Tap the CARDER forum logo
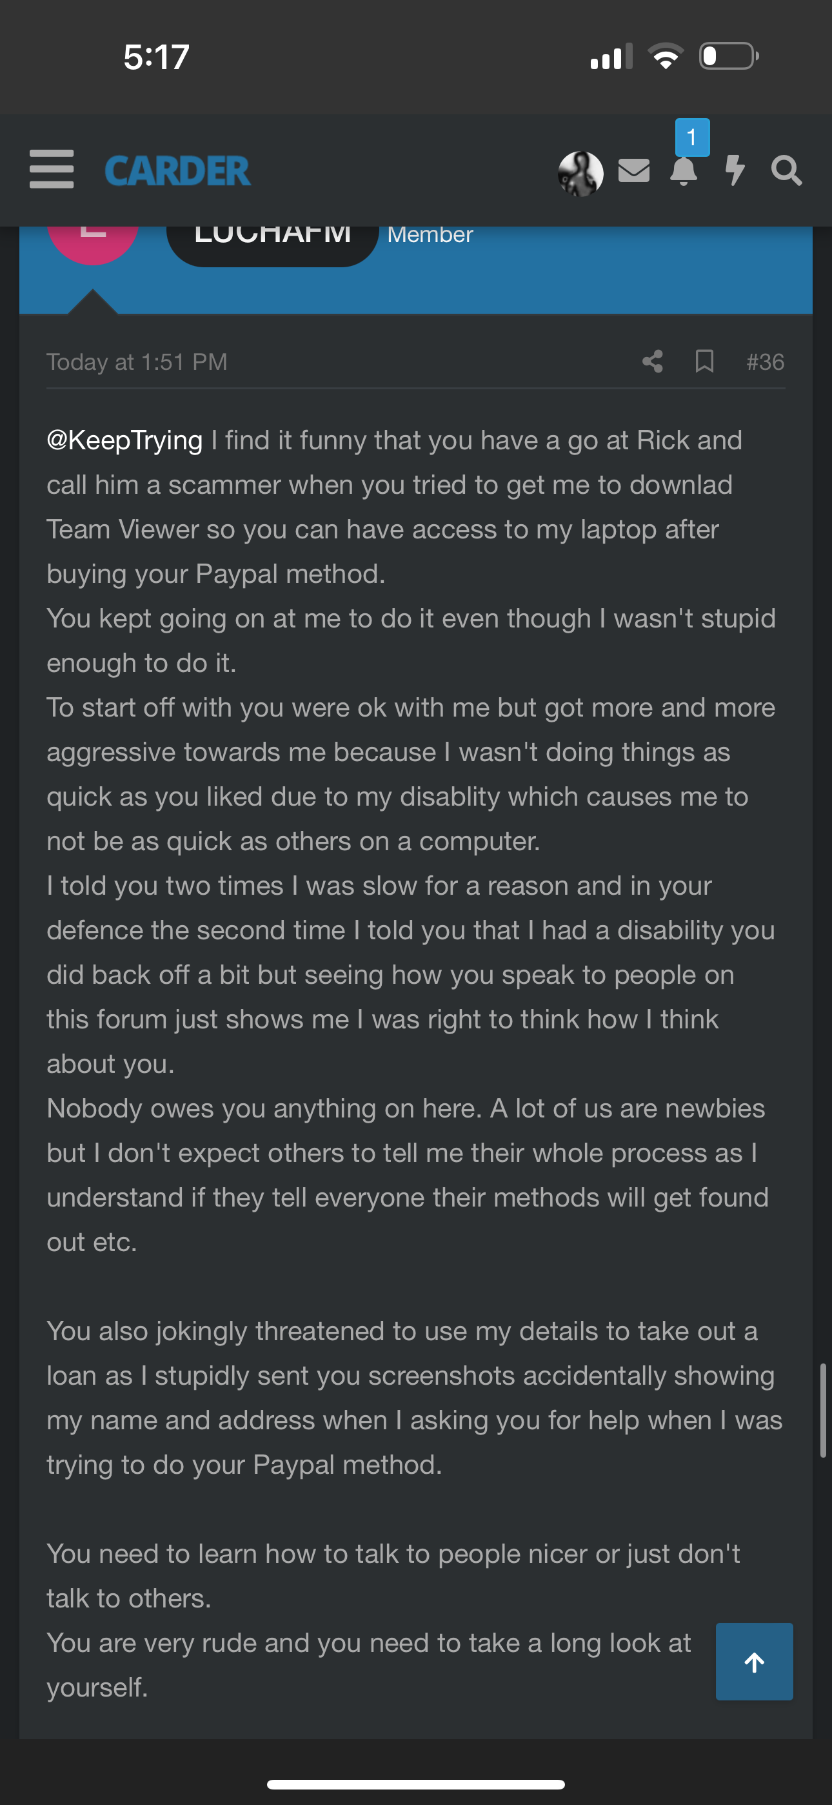Viewport: 832px width, 1805px height. [x=177, y=171]
